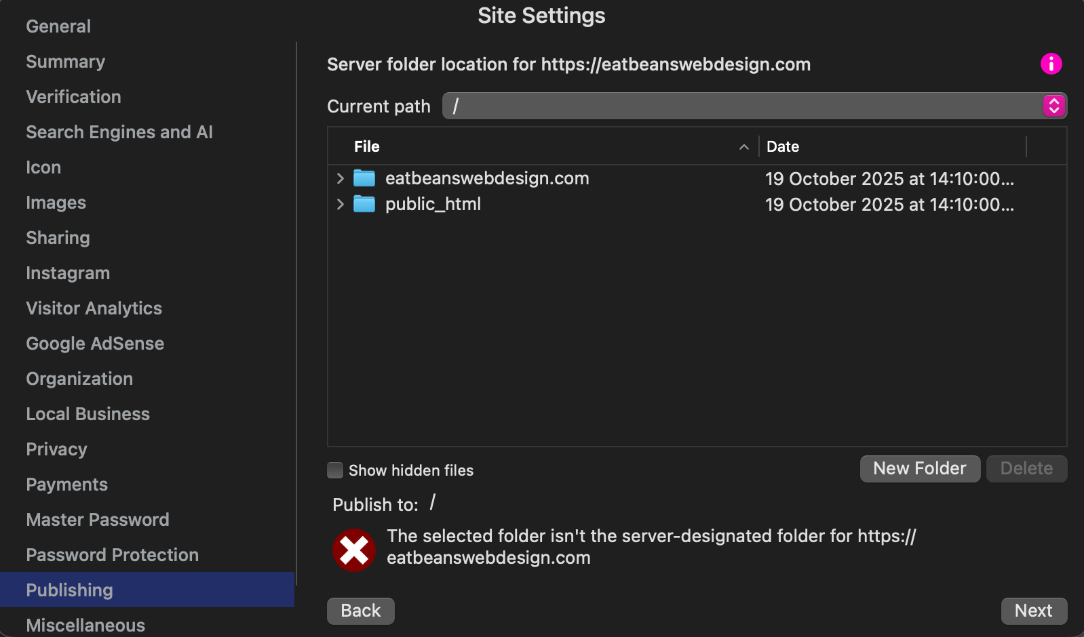Viewport: 1084px width, 637px height.
Task: Sort list by File column header
Action: point(367,146)
